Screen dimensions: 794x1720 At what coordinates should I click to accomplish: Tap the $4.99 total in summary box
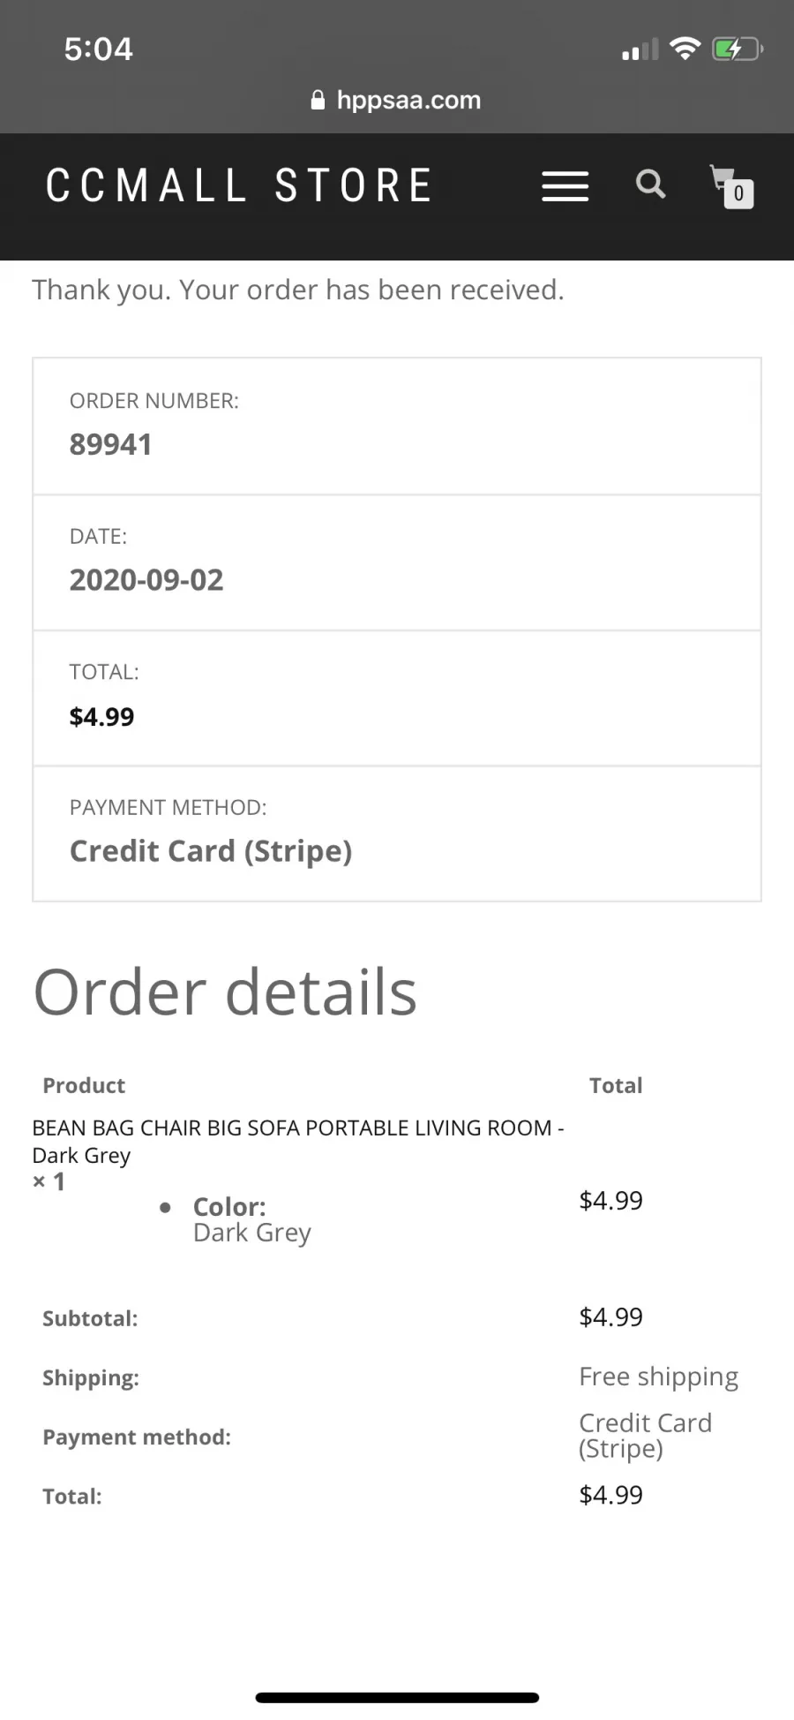click(x=102, y=716)
